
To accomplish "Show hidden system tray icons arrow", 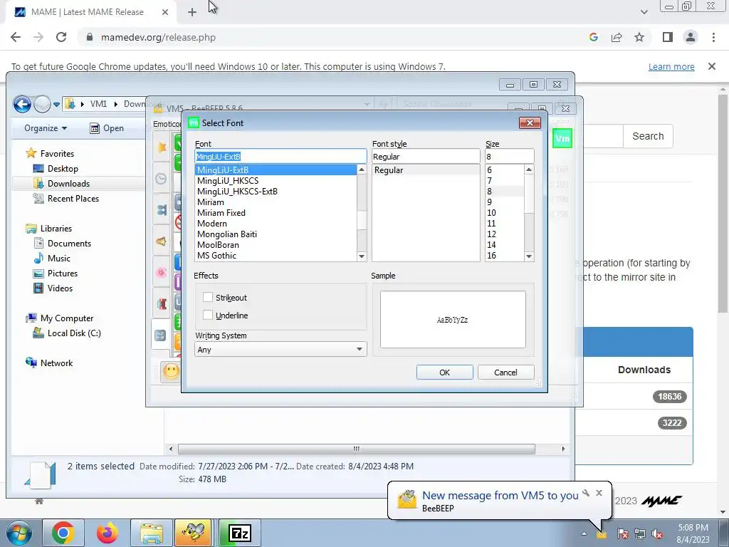I will tap(584, 533).
